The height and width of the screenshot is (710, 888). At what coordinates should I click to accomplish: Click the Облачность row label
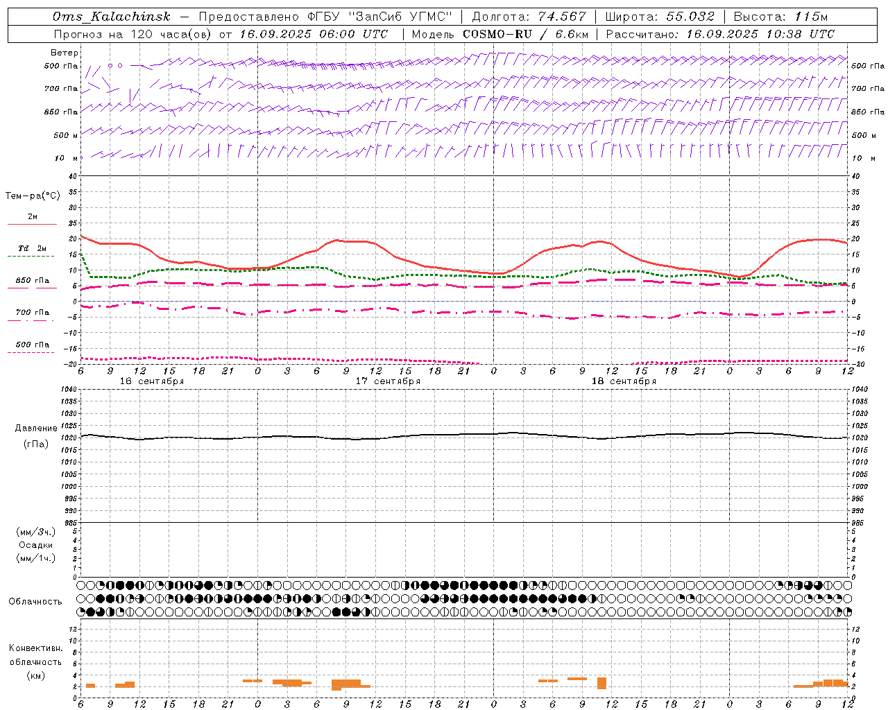[x=35, y=602]
